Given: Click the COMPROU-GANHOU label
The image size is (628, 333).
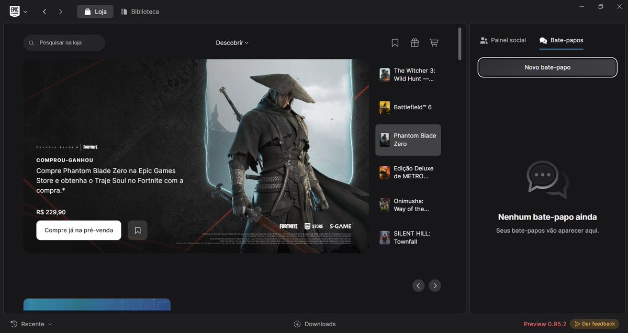Looking at the screenshot, I should [x=65, y=160].
